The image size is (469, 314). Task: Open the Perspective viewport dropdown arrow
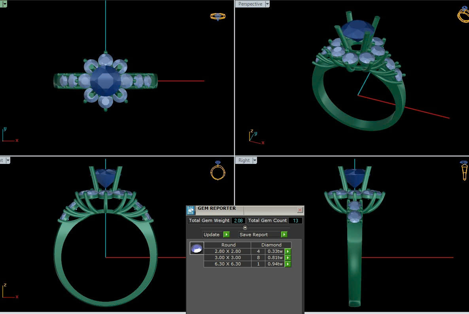pyautogui.click(x=267, y=4)
